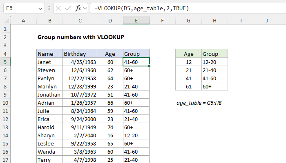Image resolution: width=286 pixels, height=163 pixels.
Task: Select lookup table cell '21-40' in column H
Action: coord(214,70)
